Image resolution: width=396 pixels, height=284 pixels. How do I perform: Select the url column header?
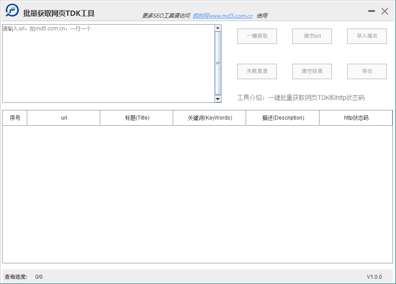pos(64,118)
